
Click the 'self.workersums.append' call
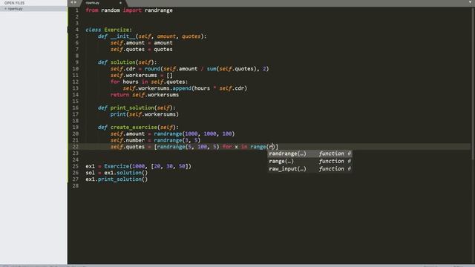click(185, 88)
